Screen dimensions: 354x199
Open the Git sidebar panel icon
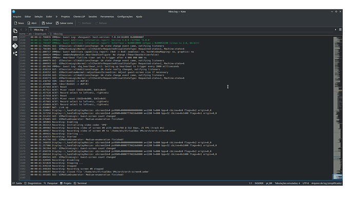pos(15,46)
